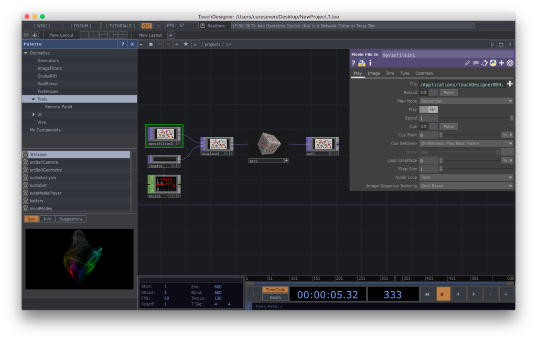The width and height of the screenshot is (537, 341).
Task: Expand the UI tree folder
Action: 33,115
